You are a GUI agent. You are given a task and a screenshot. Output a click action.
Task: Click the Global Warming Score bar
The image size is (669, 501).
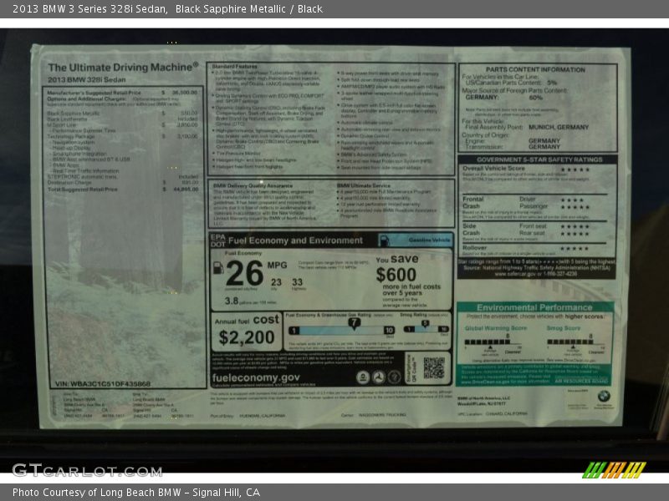tap(495, 342)
